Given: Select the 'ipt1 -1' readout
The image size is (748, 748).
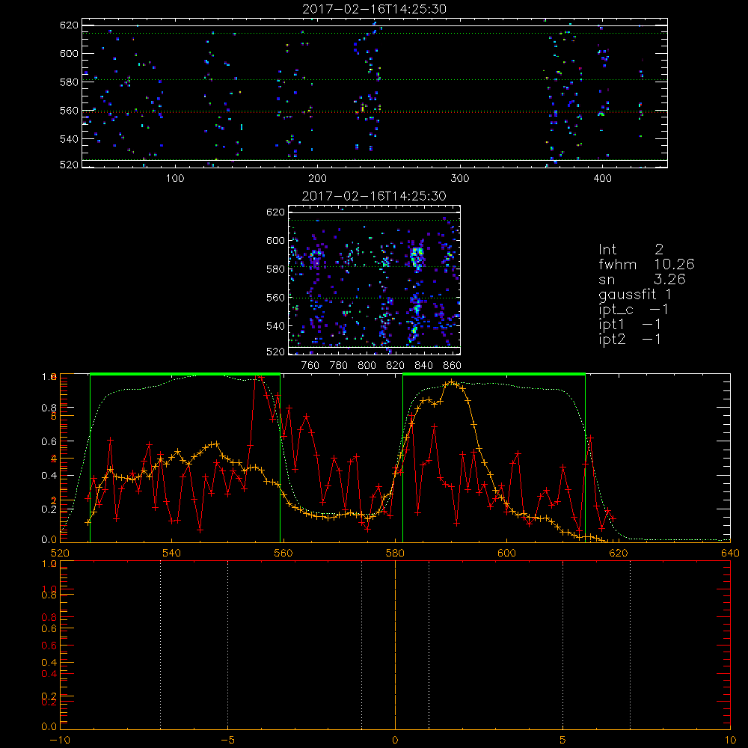Looking at the screenshot, I should pos(630,325).
